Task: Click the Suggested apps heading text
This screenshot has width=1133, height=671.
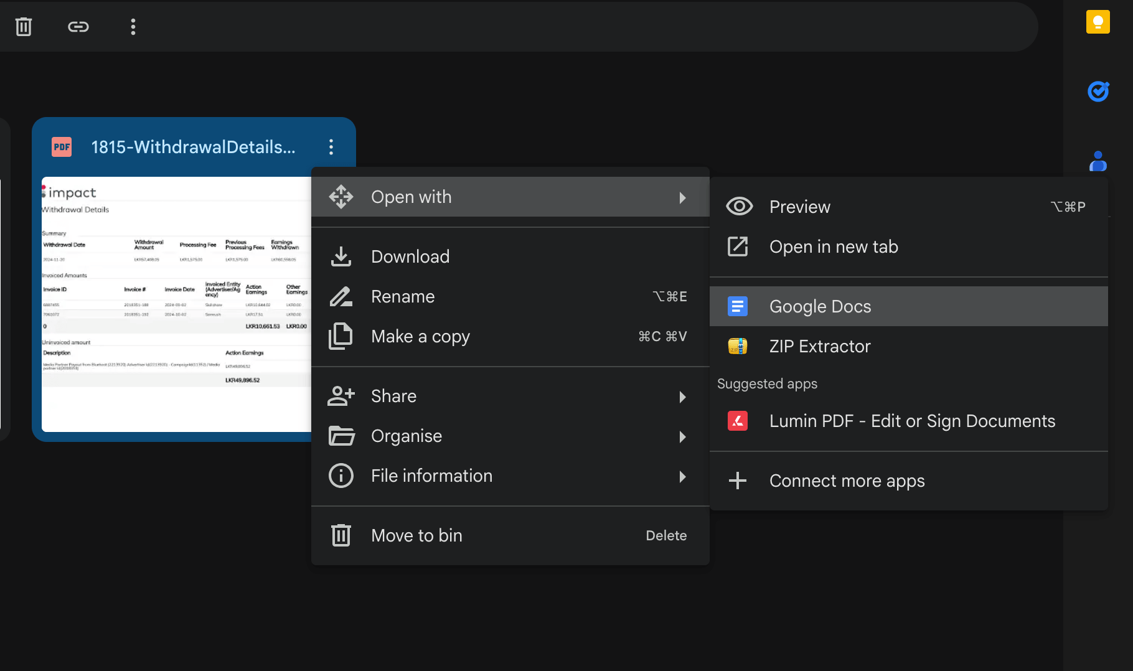Action: [x=767, y=384]
